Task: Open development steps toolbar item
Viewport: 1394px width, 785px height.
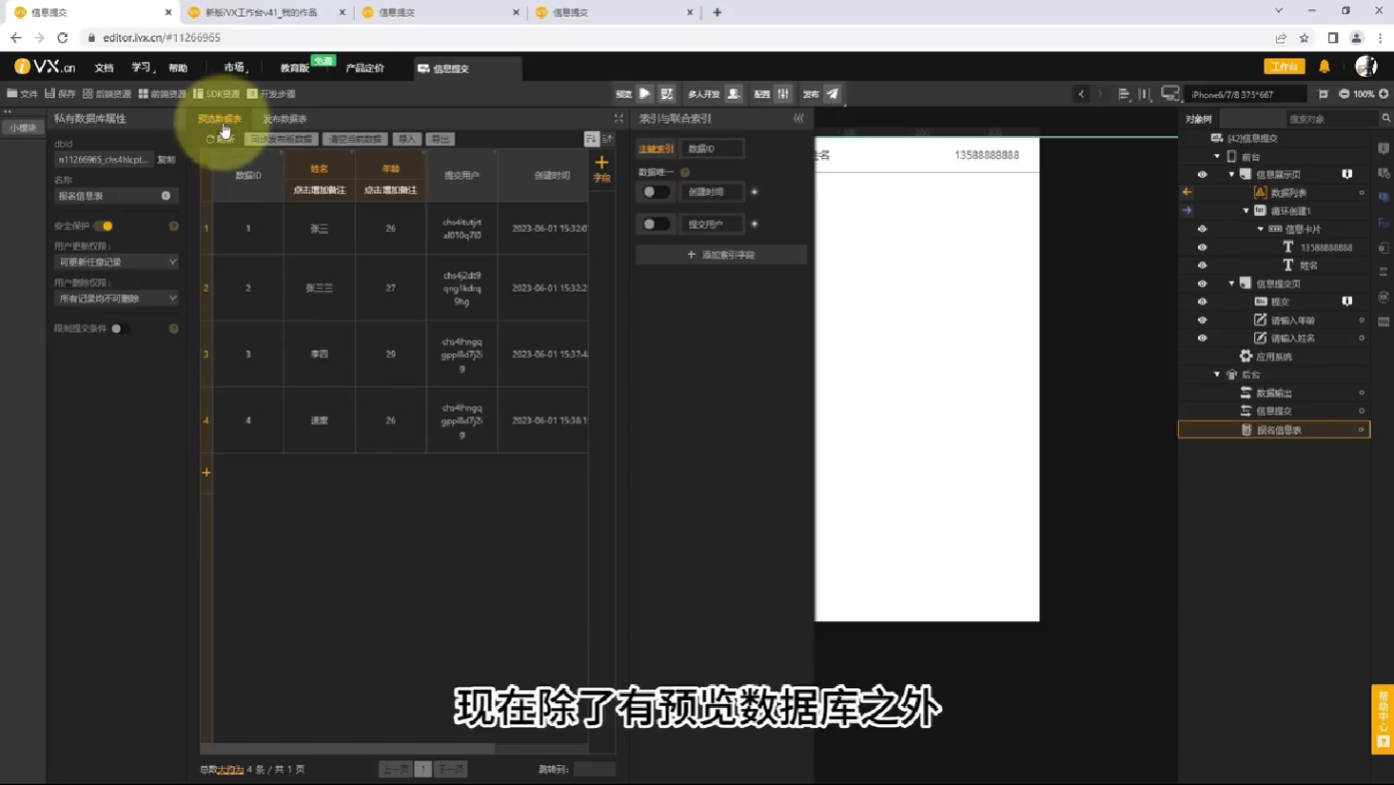Action: (x=271, y=93)
